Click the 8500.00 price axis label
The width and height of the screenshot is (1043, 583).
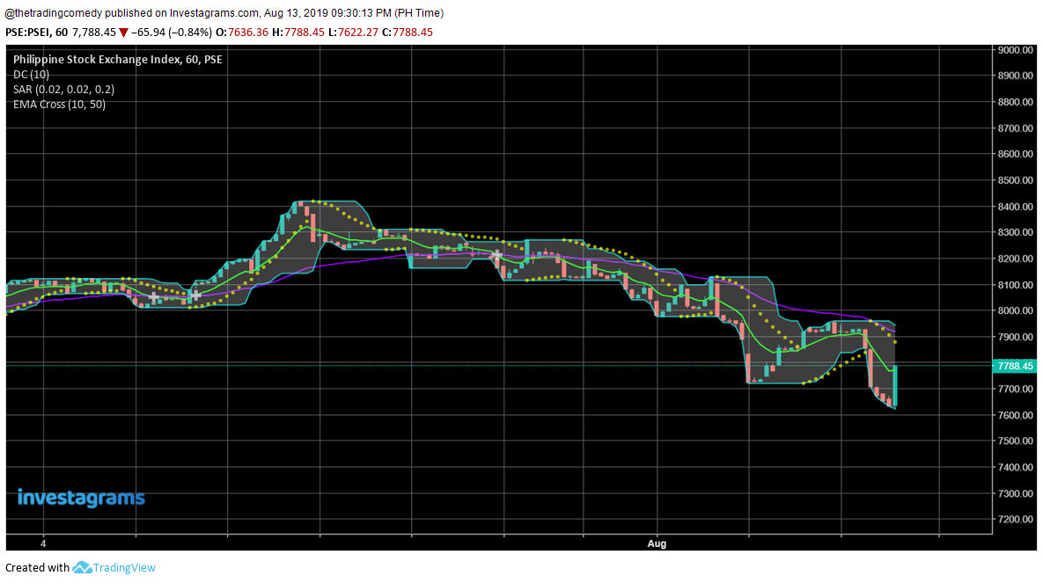(x=1015, y=180)
